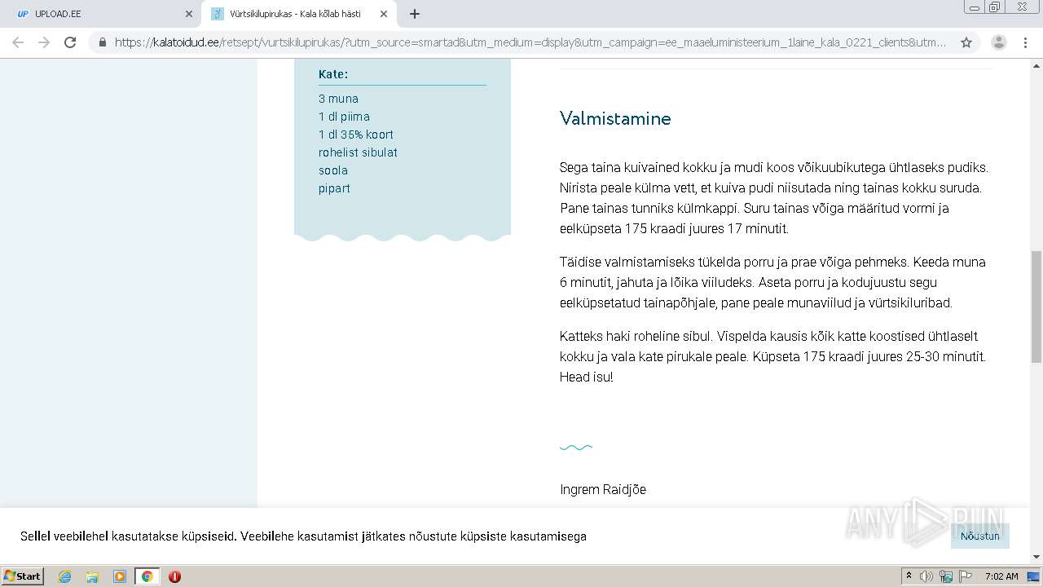This screenshot has width=1043, height=587.
Task: Close the Vürtsikilupirukas tab
Action: (383, 14)
